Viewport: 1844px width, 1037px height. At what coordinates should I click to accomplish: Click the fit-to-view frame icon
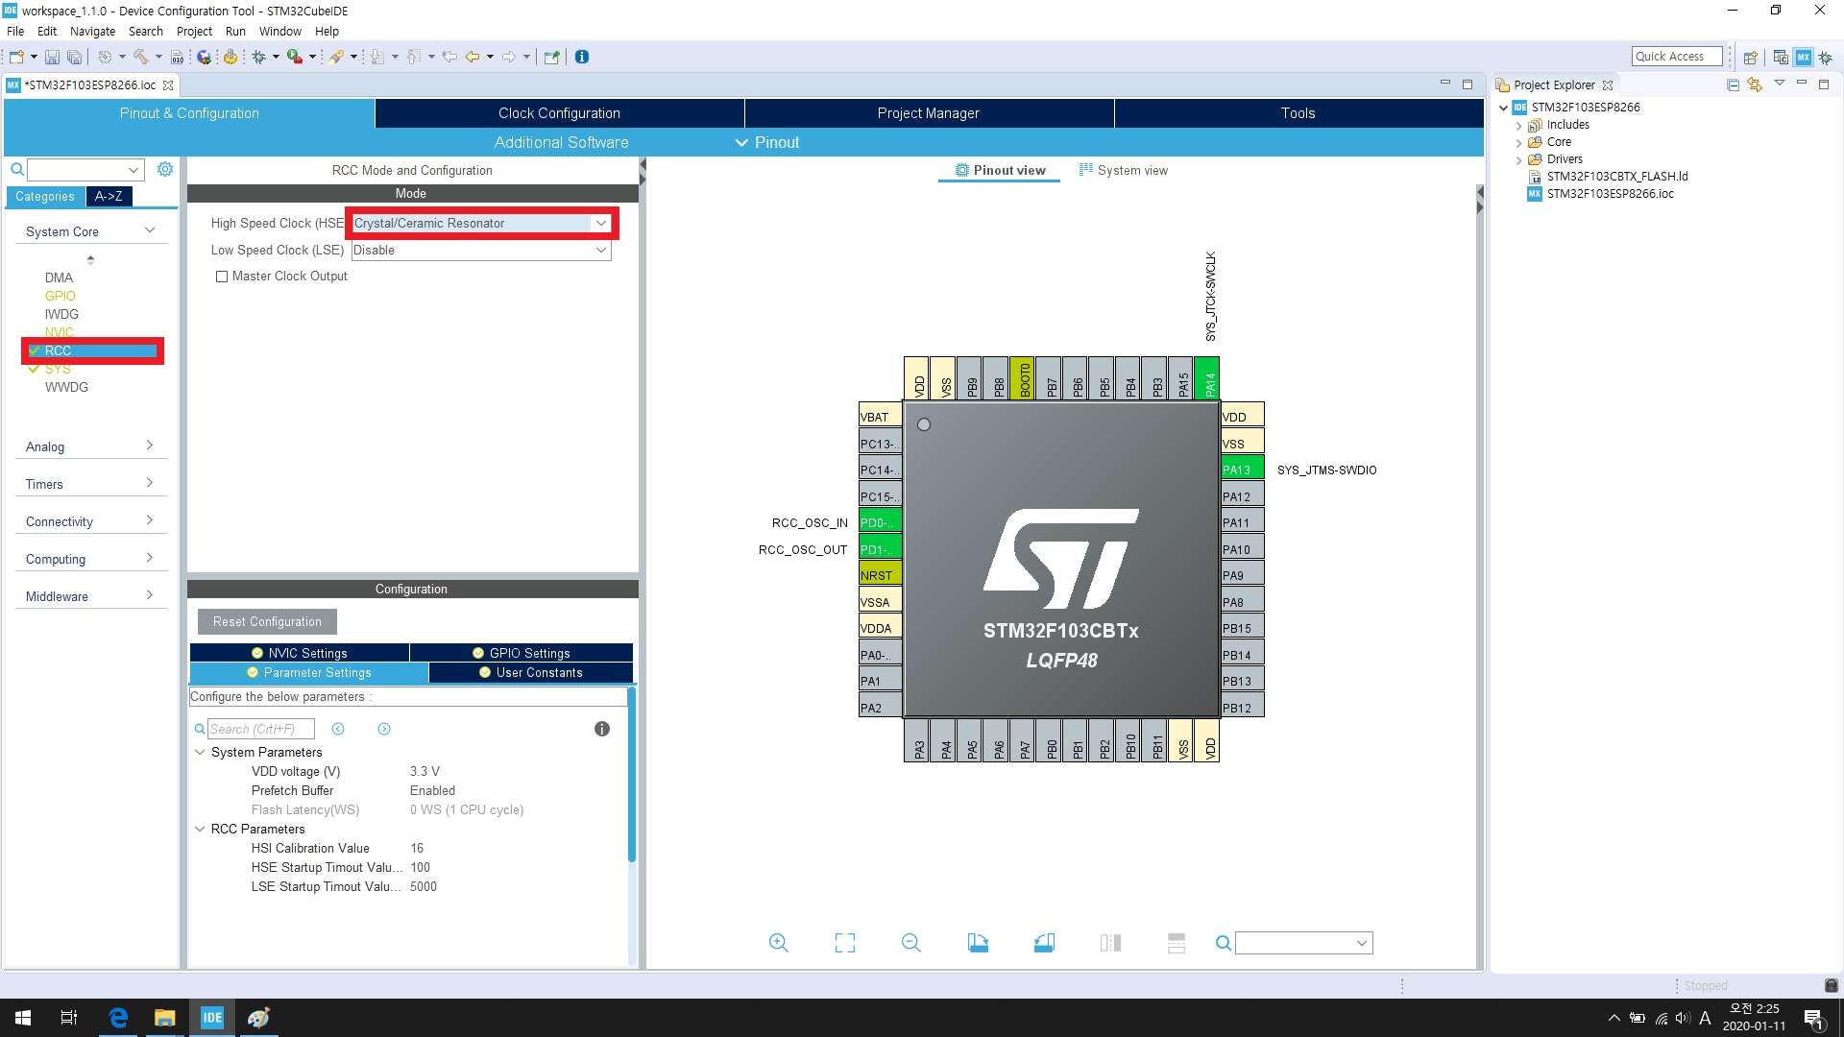(844, 943)
